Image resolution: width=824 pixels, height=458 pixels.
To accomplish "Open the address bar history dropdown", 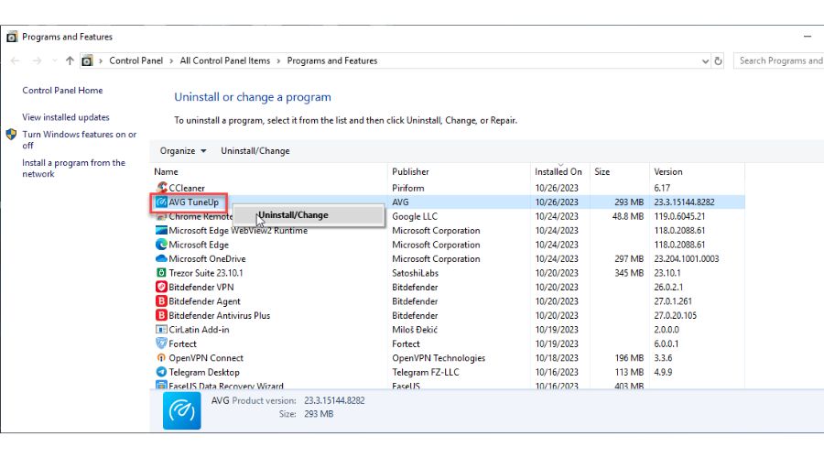I will click(705, 61).
